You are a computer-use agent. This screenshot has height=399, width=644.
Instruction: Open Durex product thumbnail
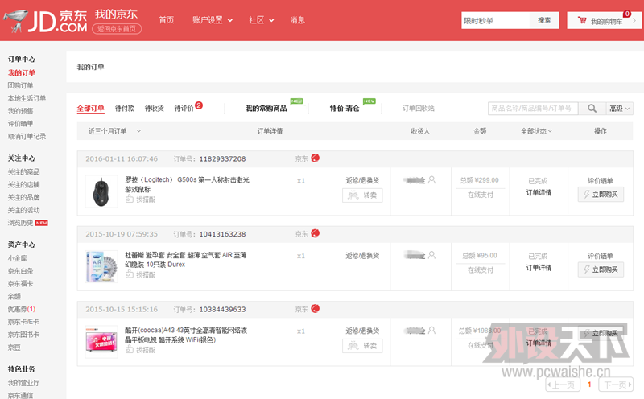pos(101,266)
